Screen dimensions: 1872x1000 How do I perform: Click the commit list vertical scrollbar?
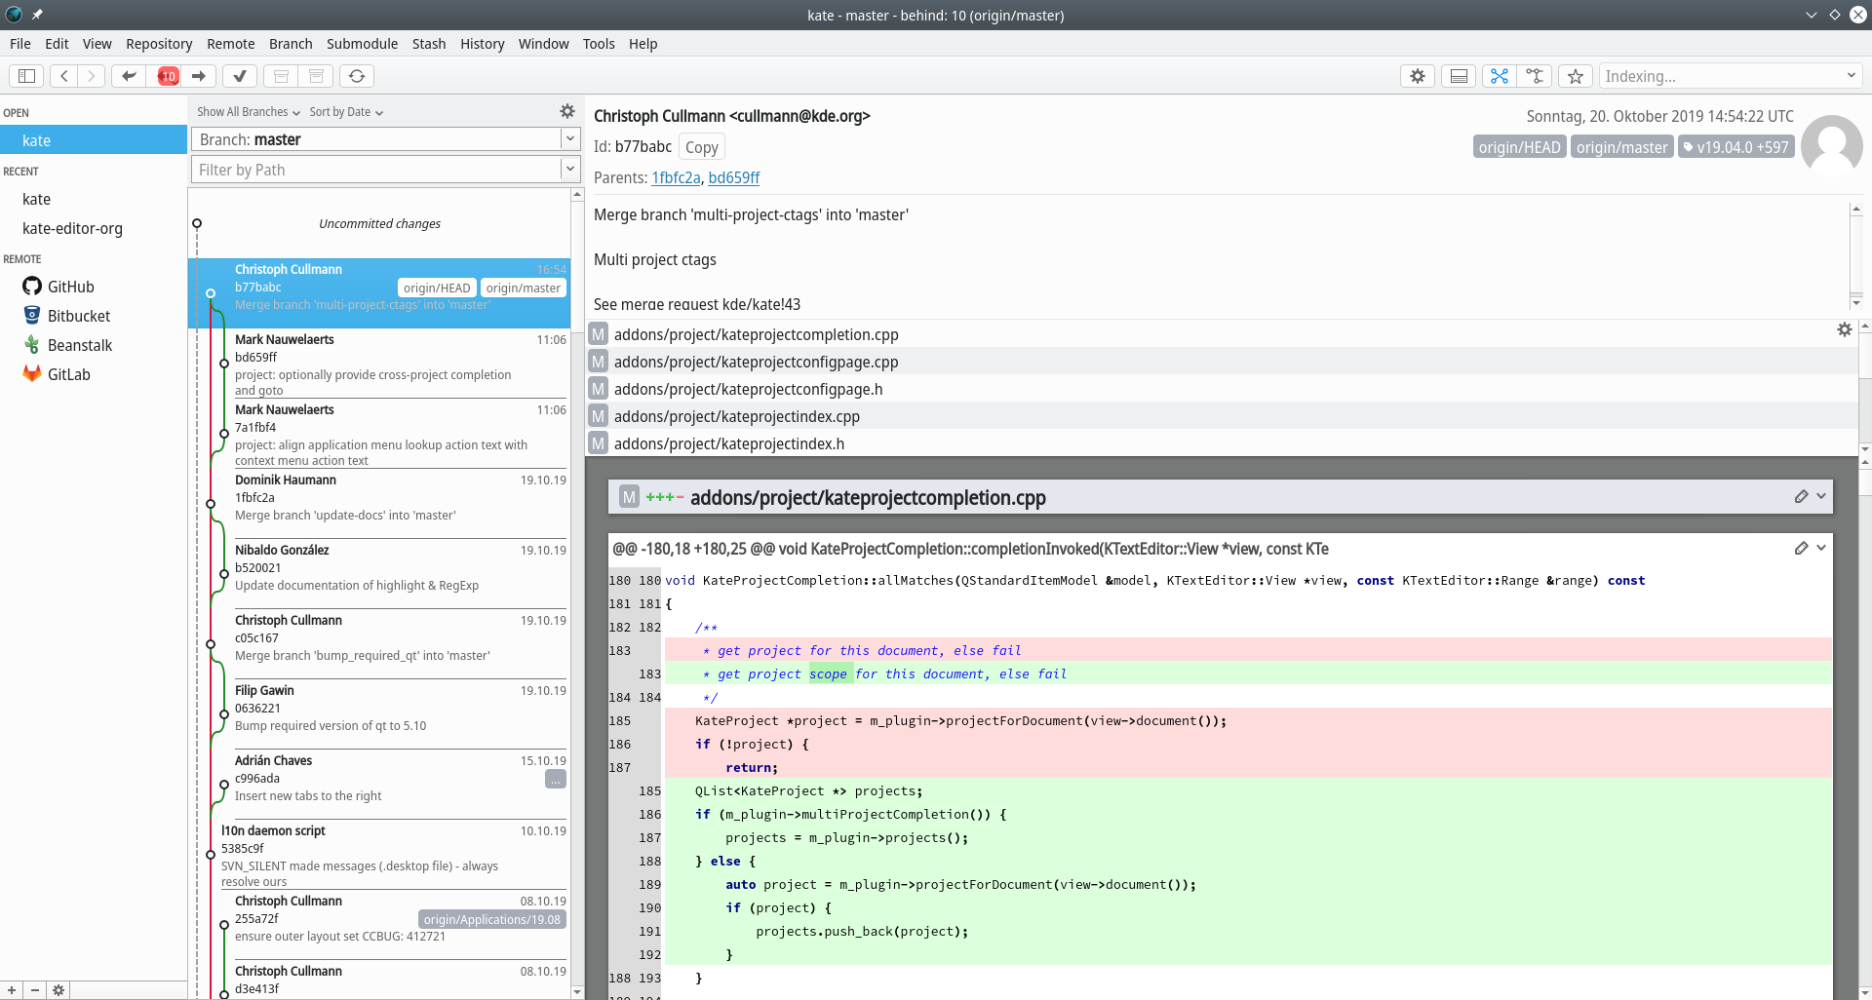pos(577,595)
